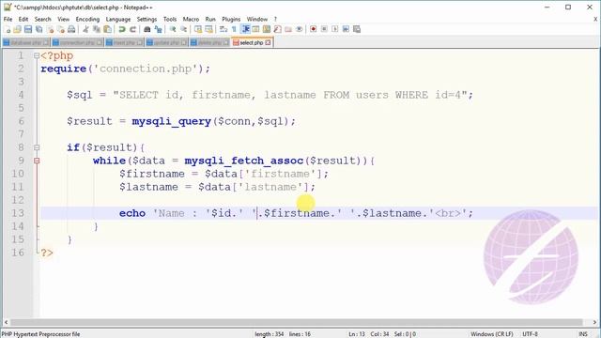Click the left arrow of the horizontal scrollbar
The height and width of the screenshot is (338, 601).
(6, 322)
